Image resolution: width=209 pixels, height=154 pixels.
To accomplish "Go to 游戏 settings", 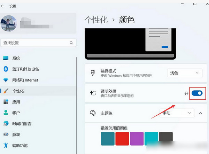I will pyautogui.click(x=38, y=134).
